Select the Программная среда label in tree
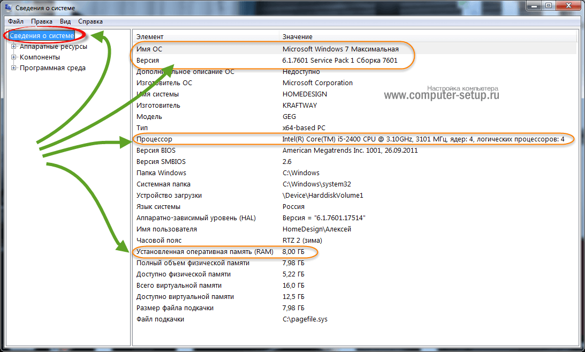Screen dimensions: 585x352 (52, 68)
